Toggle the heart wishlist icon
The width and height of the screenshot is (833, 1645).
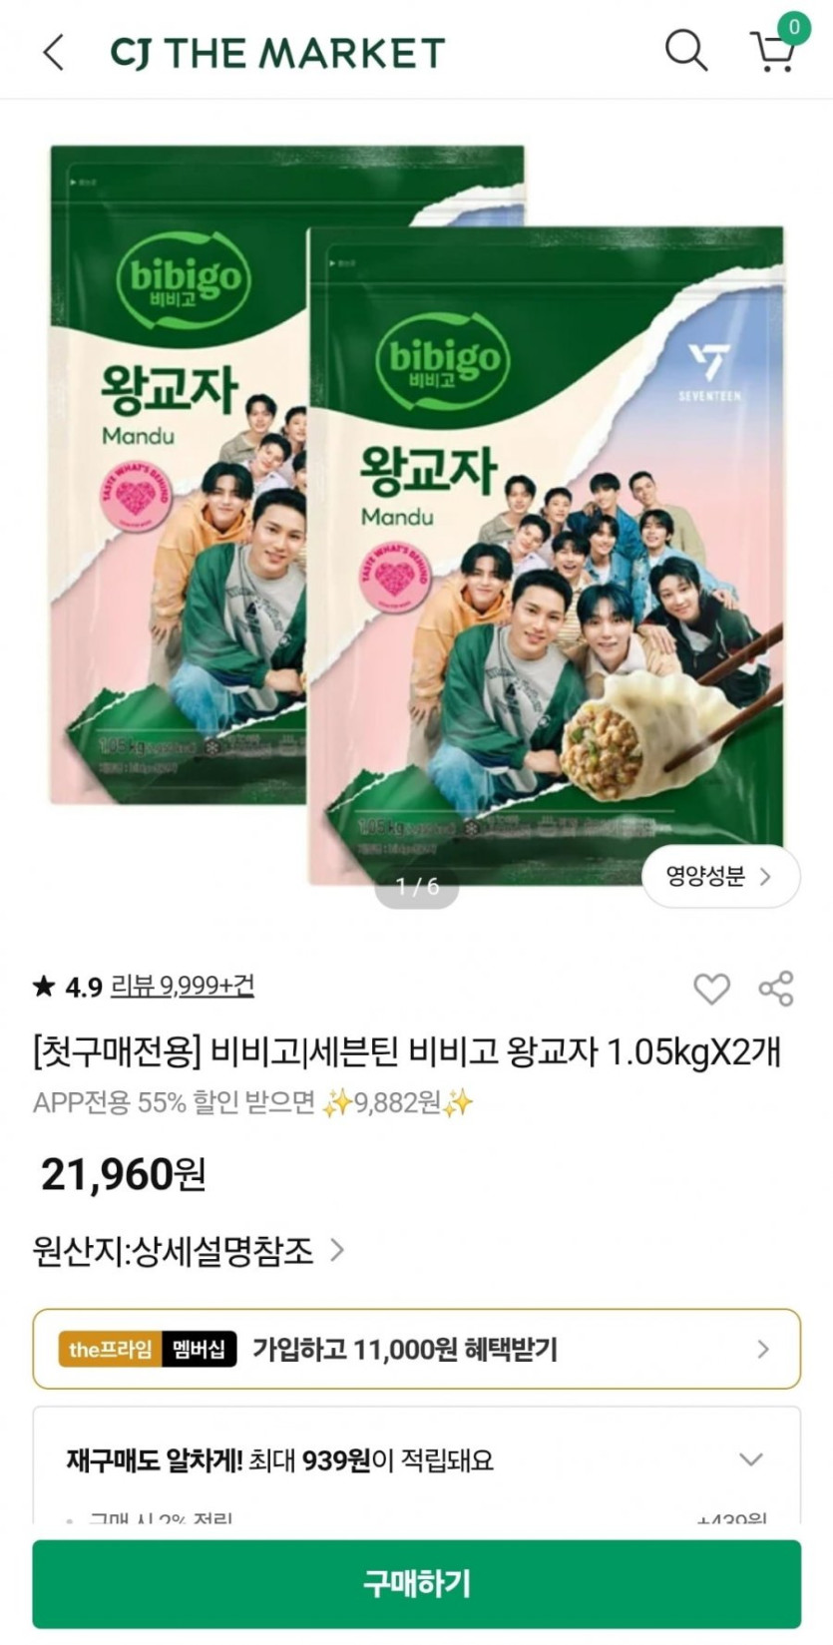pyautogui.click(x=711, y=989)
